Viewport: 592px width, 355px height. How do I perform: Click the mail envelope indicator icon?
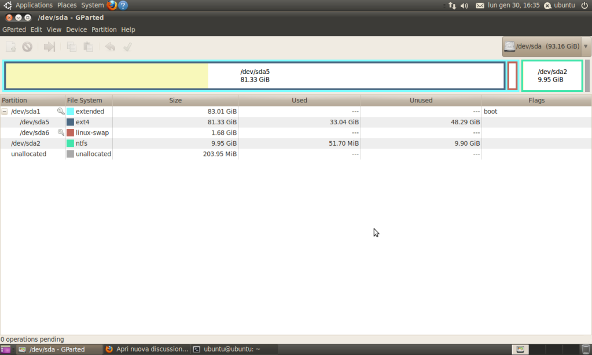coord(480,6)
